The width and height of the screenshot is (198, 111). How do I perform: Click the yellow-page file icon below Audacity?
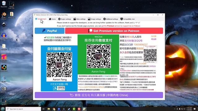pos(4,47)
